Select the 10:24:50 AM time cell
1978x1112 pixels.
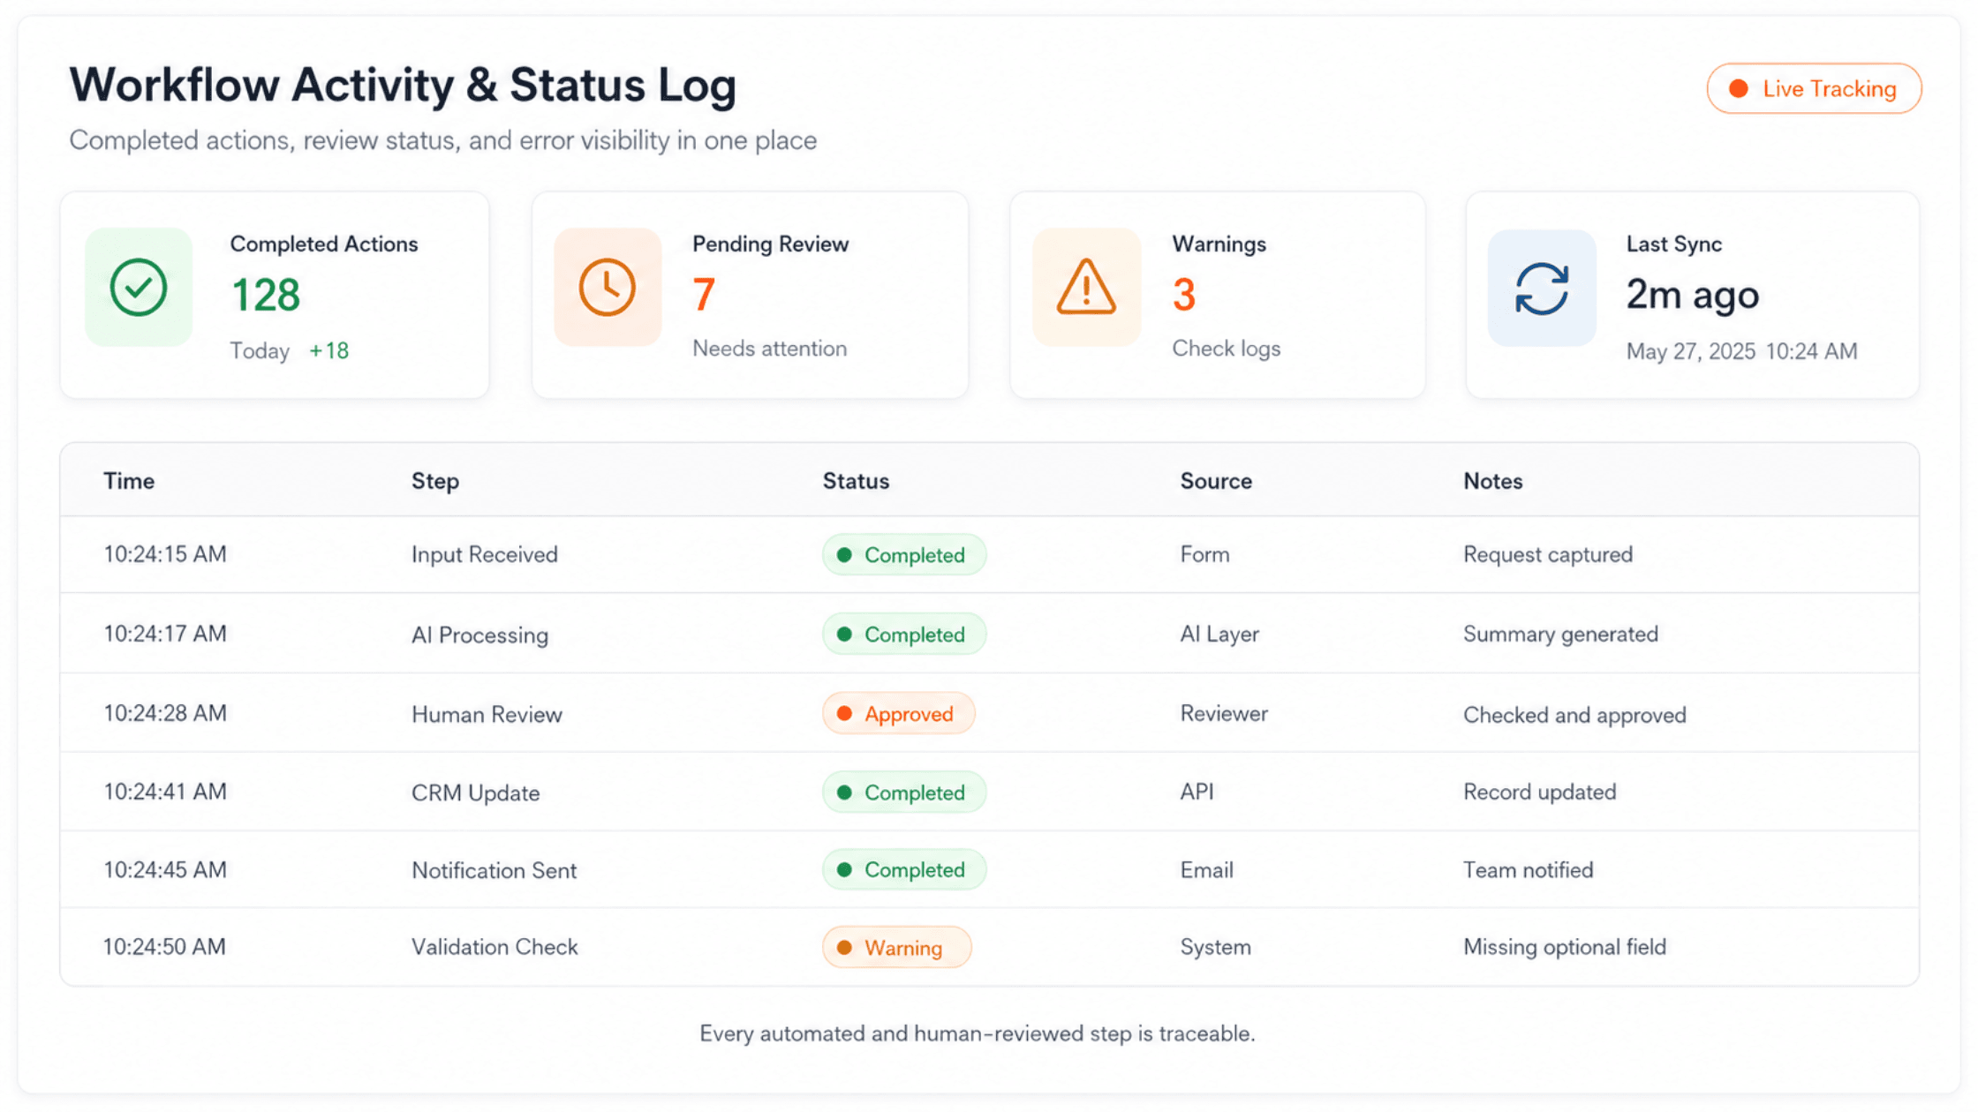[x=165, y=947]
